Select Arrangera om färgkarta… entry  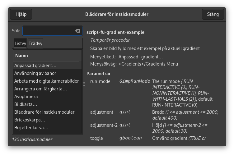click(40, 89)
